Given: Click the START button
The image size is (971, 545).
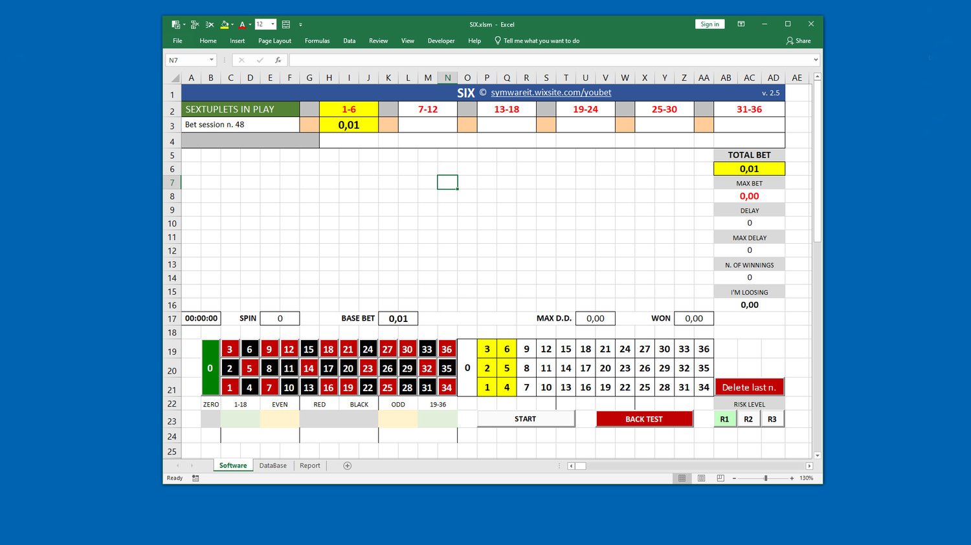Looking at the screenshot, I should [526, 419].
